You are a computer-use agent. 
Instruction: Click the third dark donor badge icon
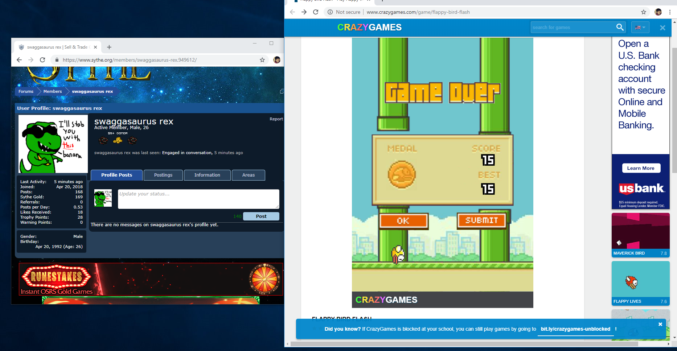pos(132,140)
